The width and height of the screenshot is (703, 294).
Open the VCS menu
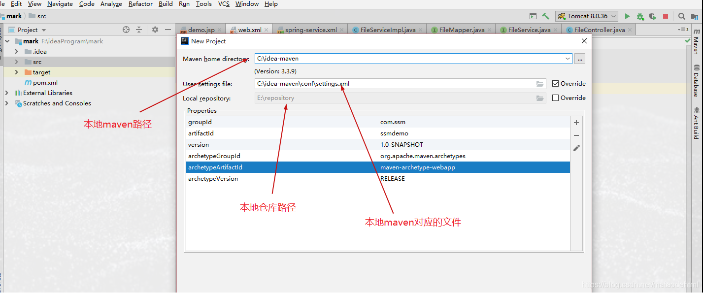point(224,4)
